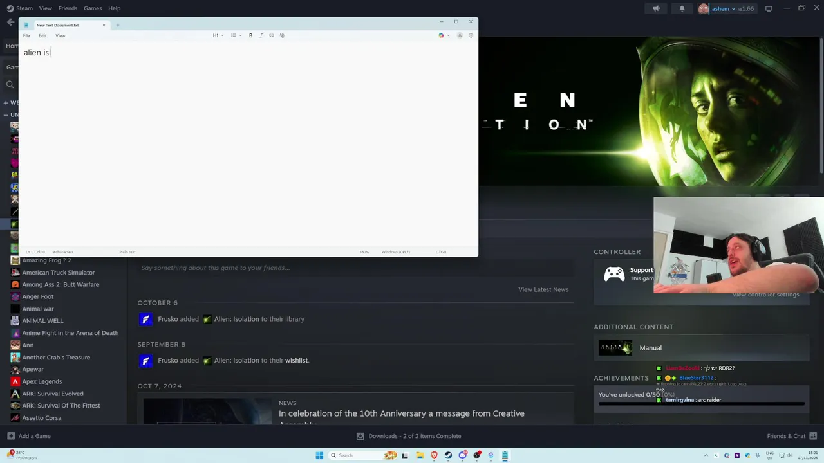Open Steam's Games menu
This screenshot has height=463, width=824.
click(x=93, y=8)
